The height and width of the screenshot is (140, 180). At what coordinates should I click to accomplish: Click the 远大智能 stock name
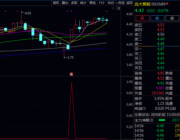(x=143, y=4)
